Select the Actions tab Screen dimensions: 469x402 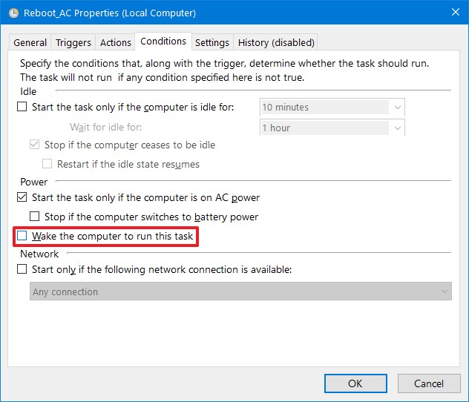click(x=115, y=42)
